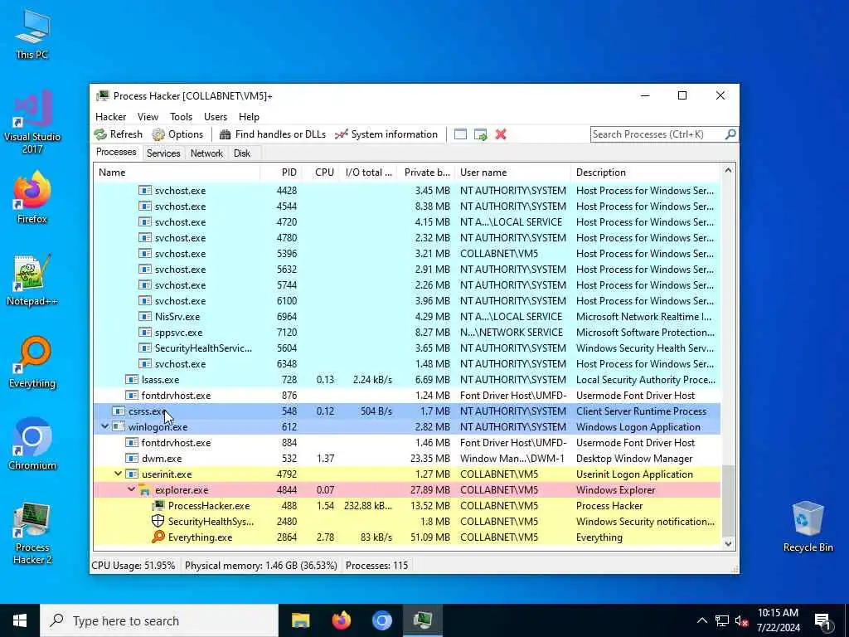Click the scrollbar down arrow

728,544
